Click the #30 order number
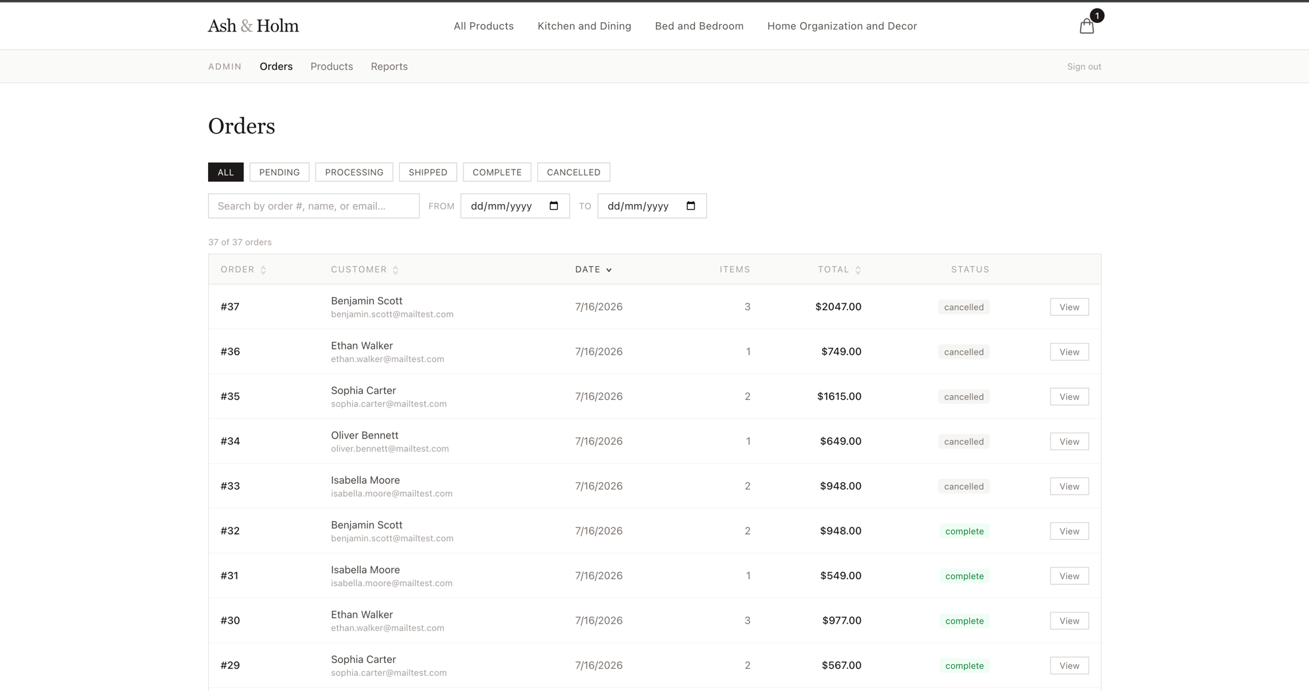This screenshot has width=1309, height=691. pos(230,620)
